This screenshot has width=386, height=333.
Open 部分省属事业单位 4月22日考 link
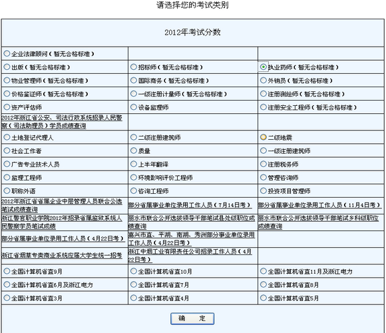click(63, 238)
